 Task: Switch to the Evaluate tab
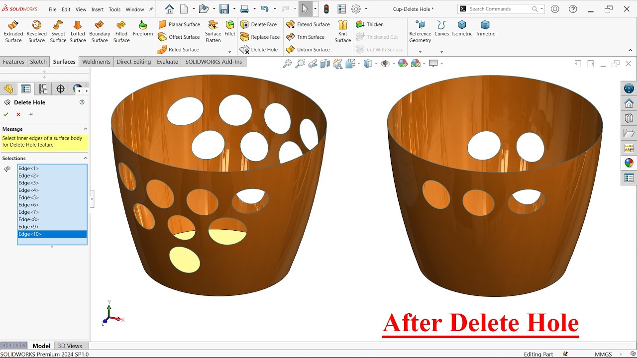[168, 62]
